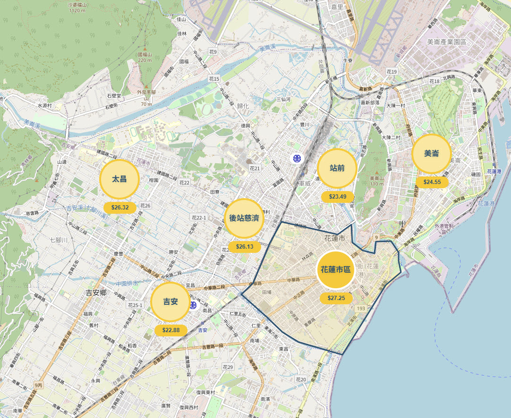
Task: Click the $27.25 price label
Action: 336,298
